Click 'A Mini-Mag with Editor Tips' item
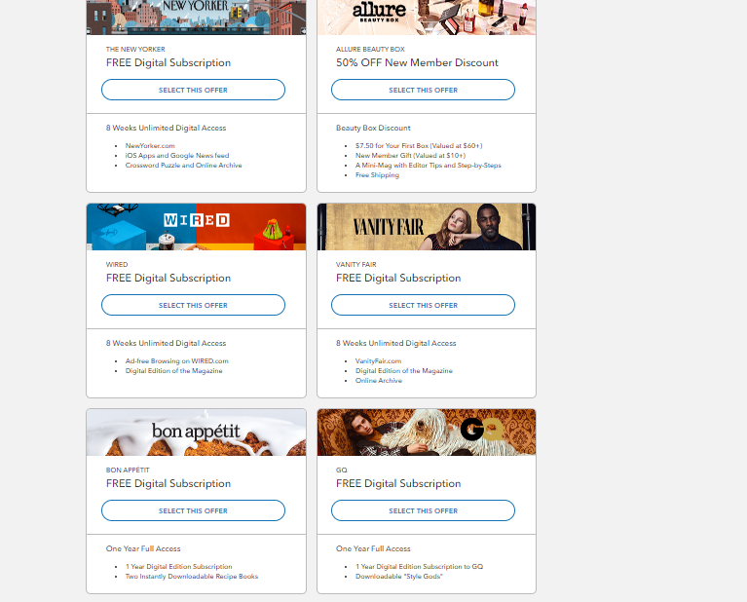 tap(429, 166)
